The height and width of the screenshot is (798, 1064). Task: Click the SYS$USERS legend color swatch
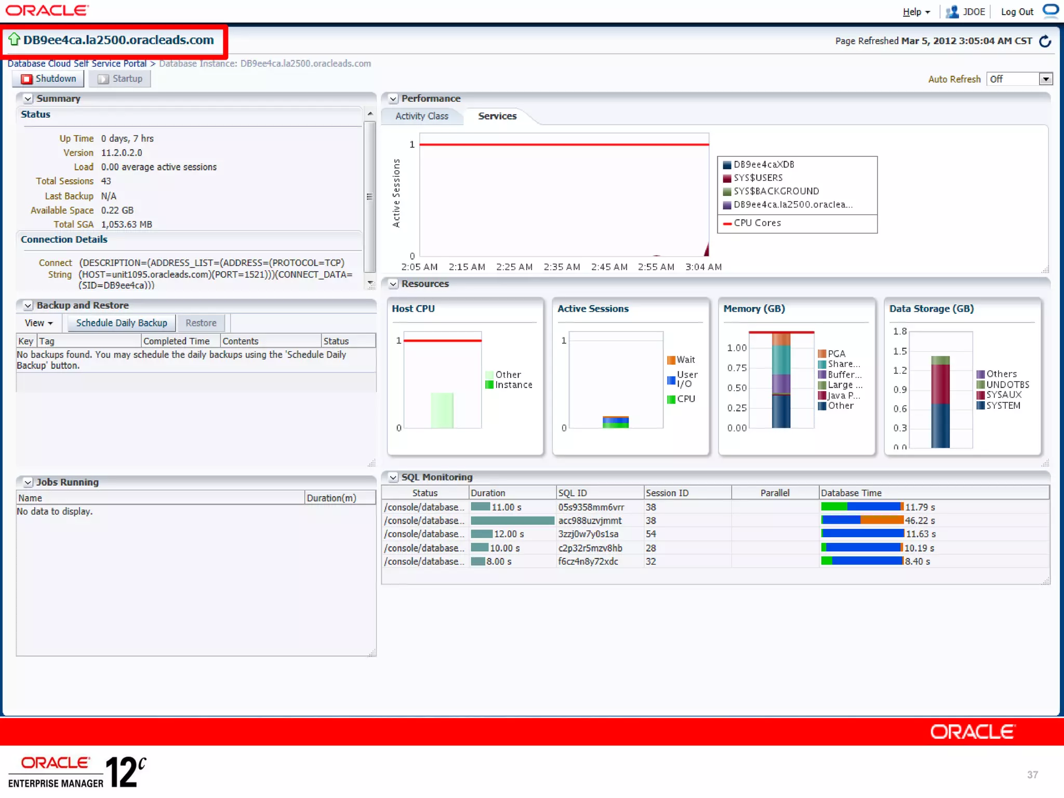click(727, 178)
